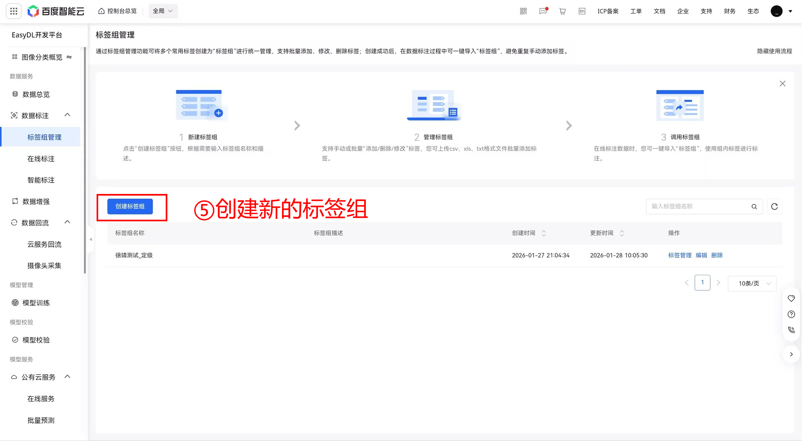Viewport: 802px width, 441px height.
Task: Open the messages notification icon
Action: tap(543, 11)
